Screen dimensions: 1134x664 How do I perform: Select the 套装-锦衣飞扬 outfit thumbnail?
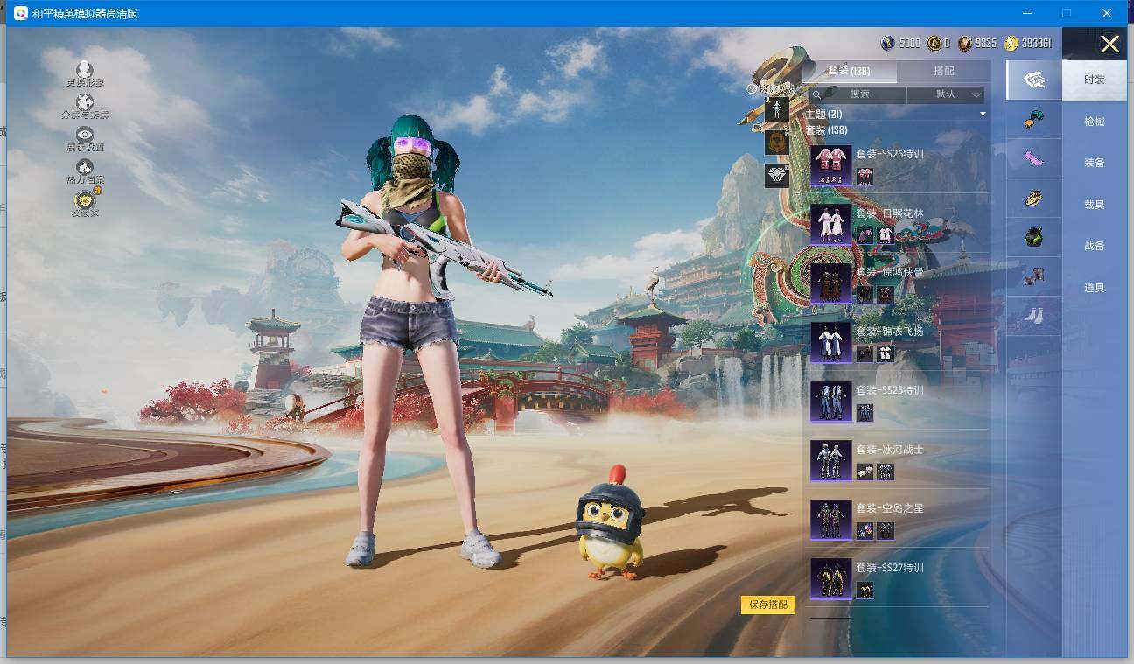coord(831,342)
